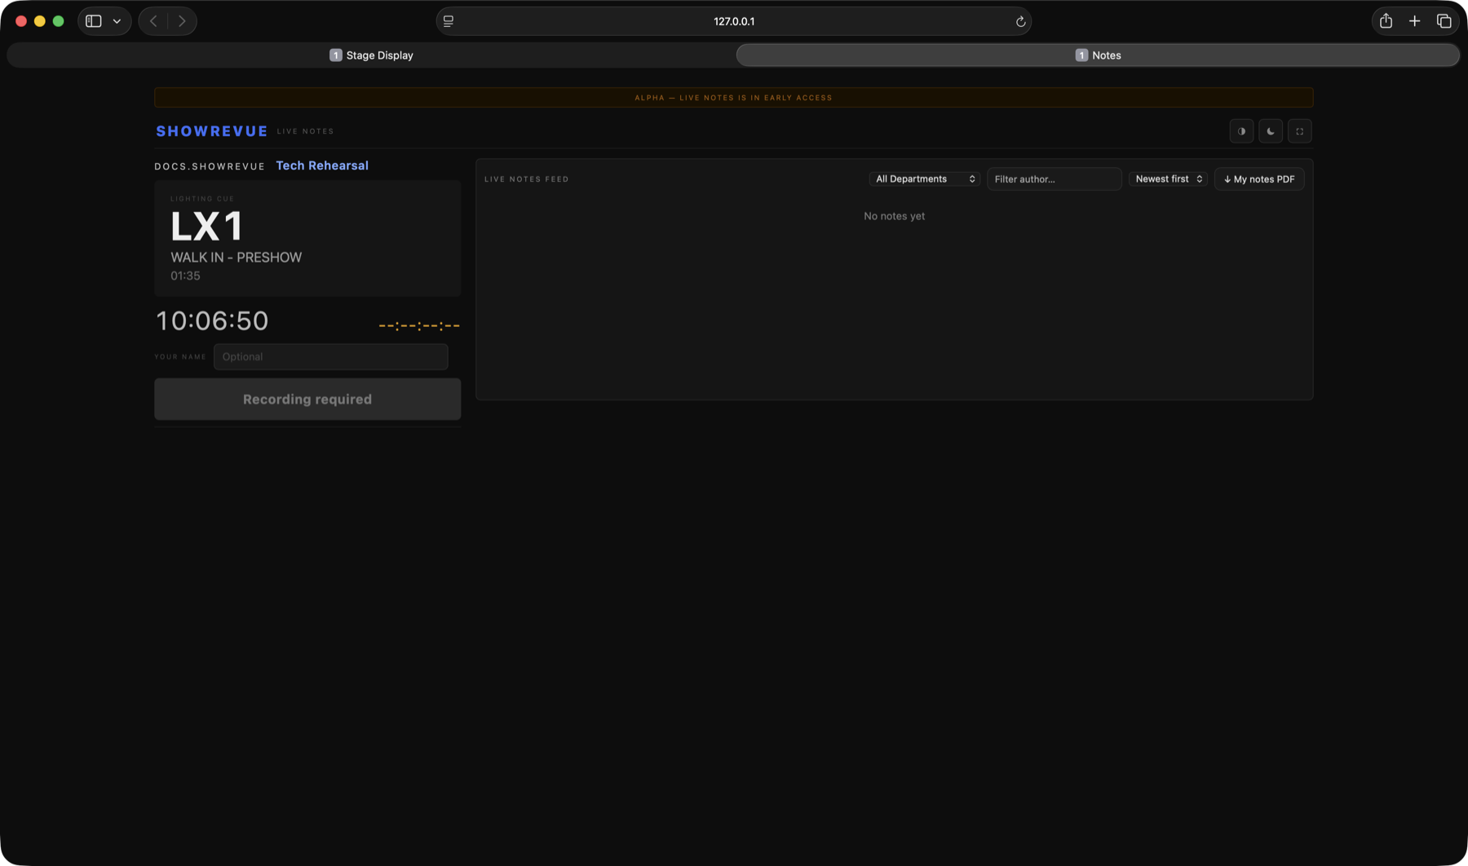The height and width of the screenshot is (866, 1468).
Task: Click the 'No notes yet' message
Action: pyautogui.click(x=894, y=216)
